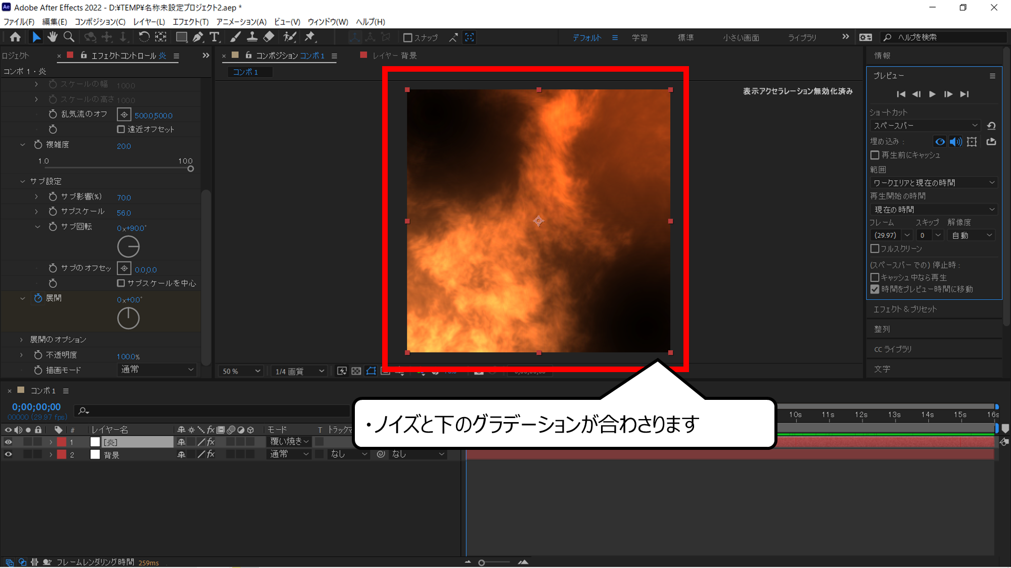Open the 1/4 画質 resolution dropdown
1011x568 pixels.
point(299,371)
